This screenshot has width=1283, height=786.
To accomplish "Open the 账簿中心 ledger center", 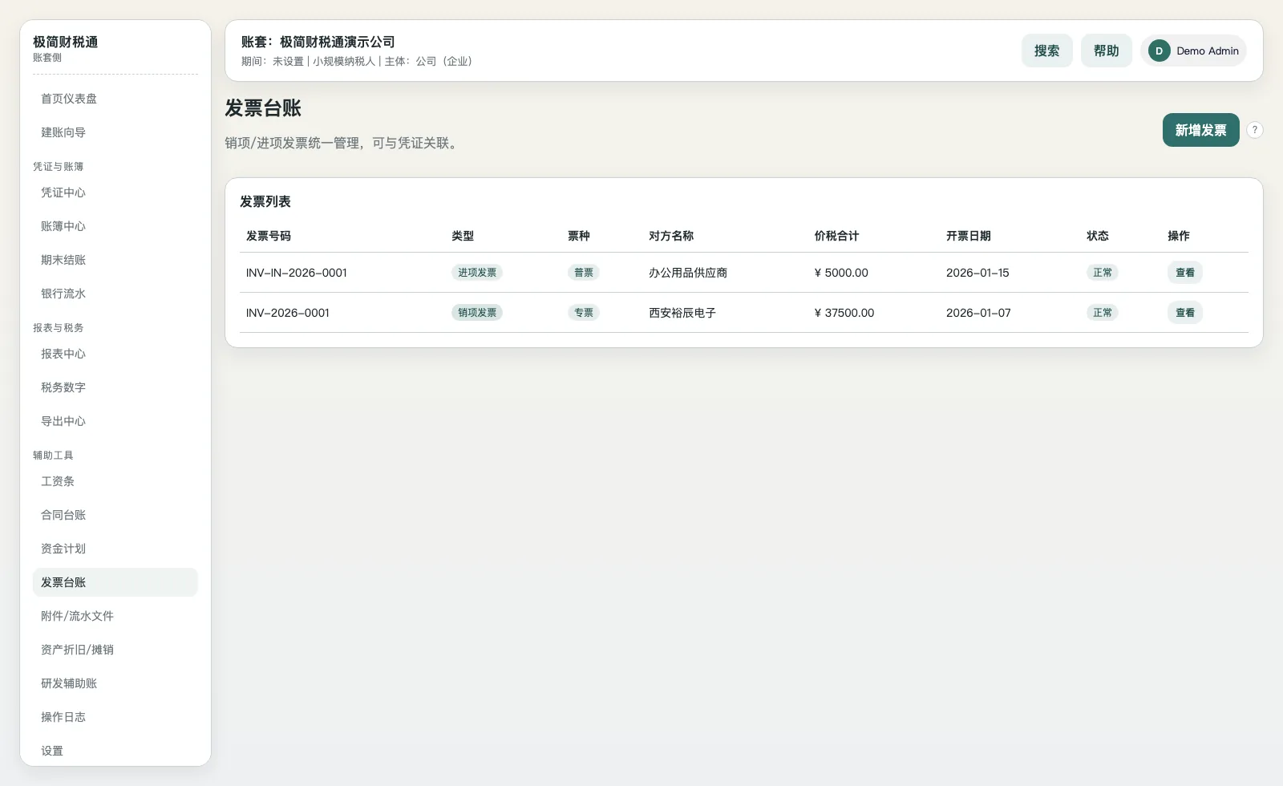I will (63, 225).
